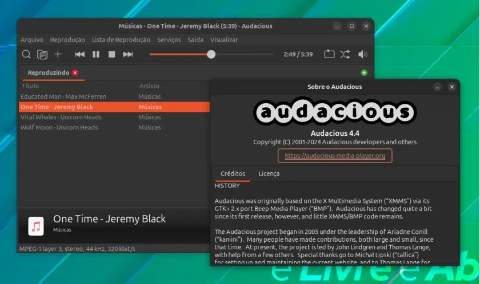Viewport: 480px width, 284px height.
Task: Minimize the Sobre o Audacious dialog
Action: (x=438, y=87)
